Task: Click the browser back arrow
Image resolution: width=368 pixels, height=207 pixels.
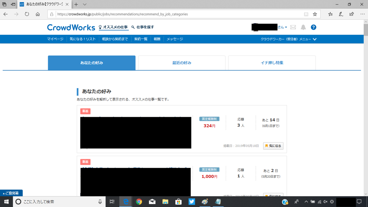Action: pyautogui.click(x=6, y=14)
